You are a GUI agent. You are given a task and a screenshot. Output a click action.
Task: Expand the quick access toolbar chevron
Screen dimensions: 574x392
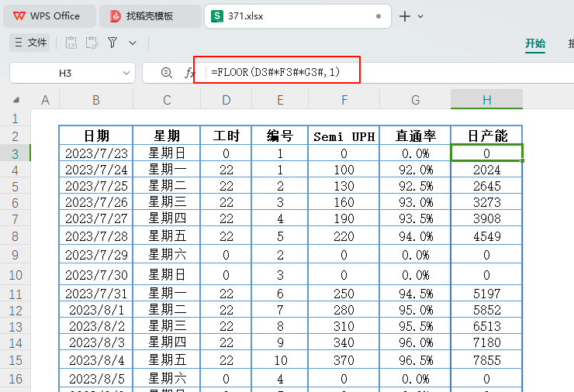pyautogui.click(x=133, y=43)
